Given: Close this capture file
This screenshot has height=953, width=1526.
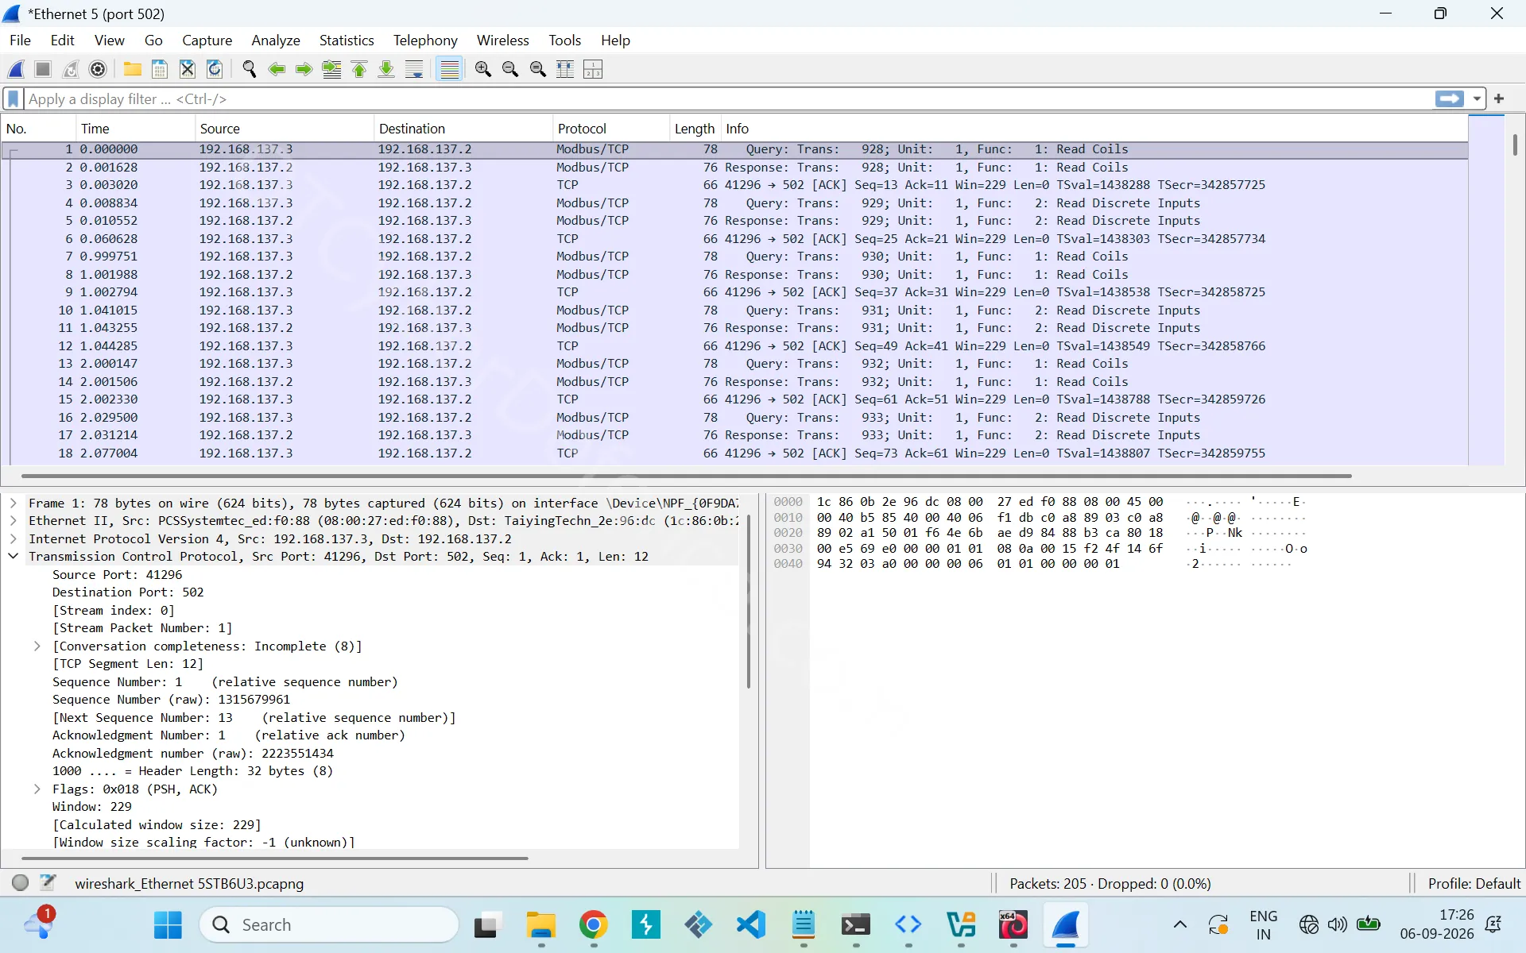Looking at the screenshot, I should tap(188, 69).
